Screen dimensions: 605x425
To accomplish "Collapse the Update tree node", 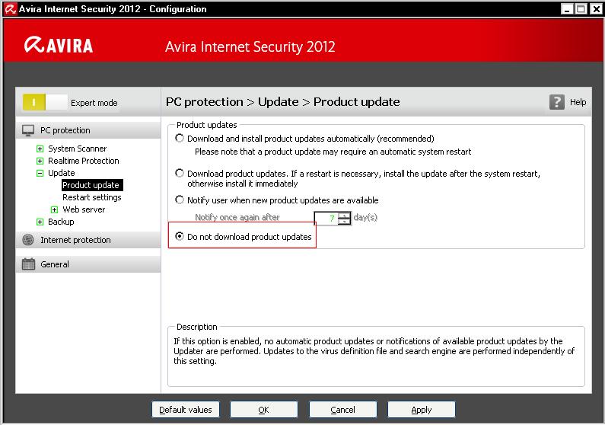I will [x=40, y=174].
